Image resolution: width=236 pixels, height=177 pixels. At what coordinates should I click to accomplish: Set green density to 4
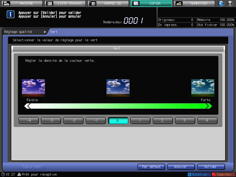coord(208,120)
